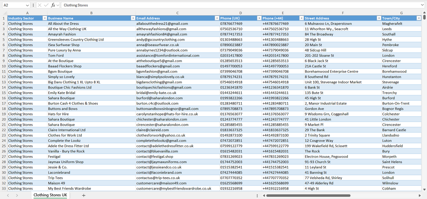This screenshot has height=199, width=427.
Task: Select the cell '47-49 Alderley Rd'
Action: [x=343, y=183]
